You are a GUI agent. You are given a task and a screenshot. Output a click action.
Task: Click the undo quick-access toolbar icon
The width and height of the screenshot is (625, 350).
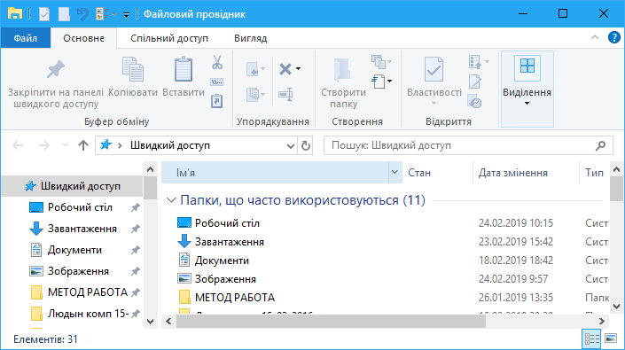coord(82,14)
